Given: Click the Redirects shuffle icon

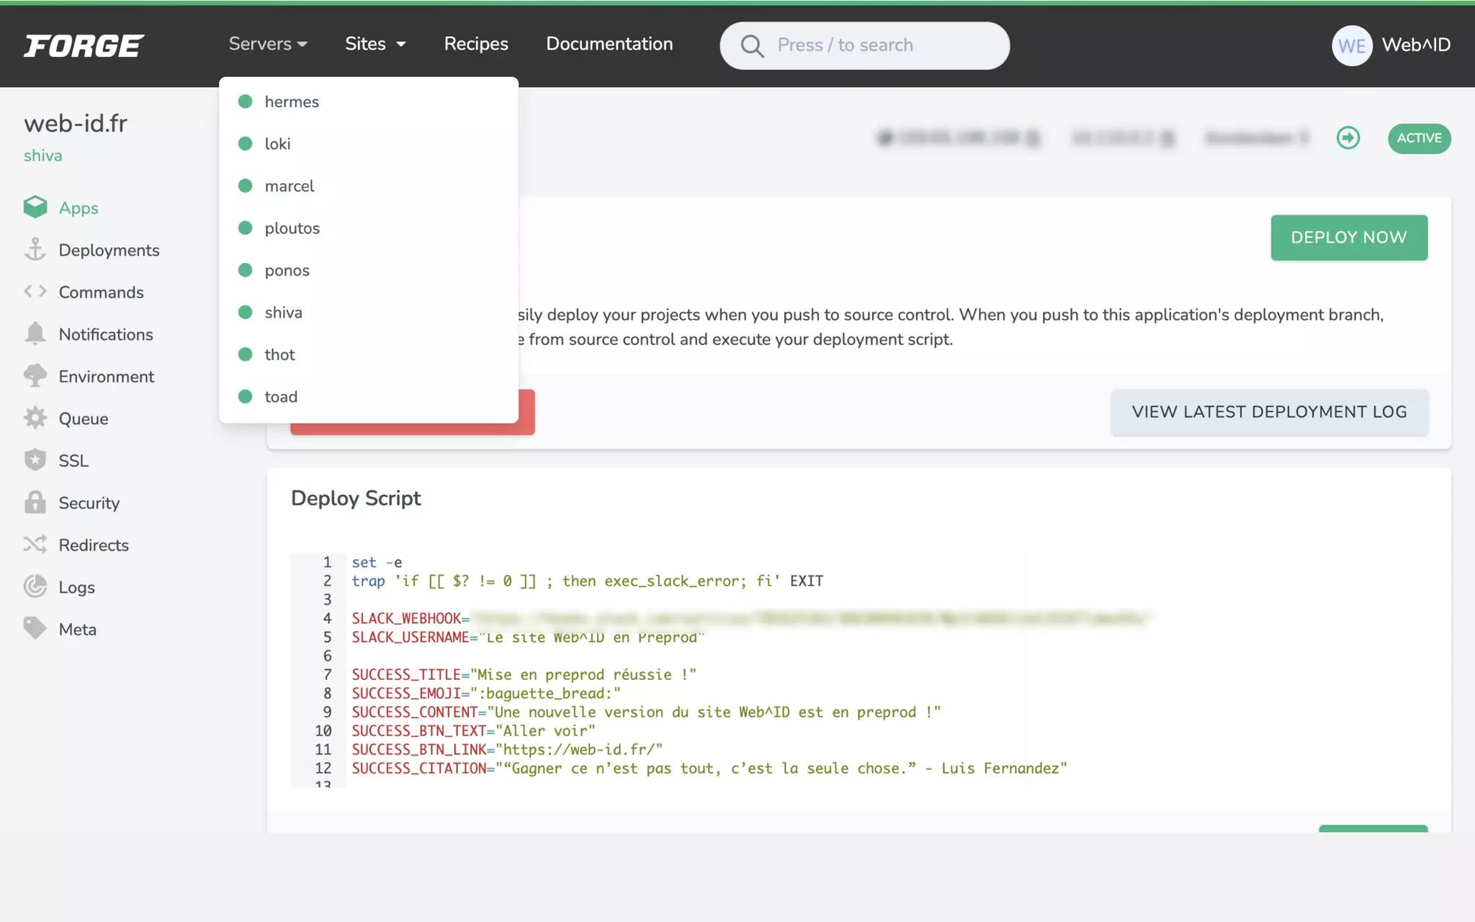Looking at the screenshot, I should [x=35, y=545].
